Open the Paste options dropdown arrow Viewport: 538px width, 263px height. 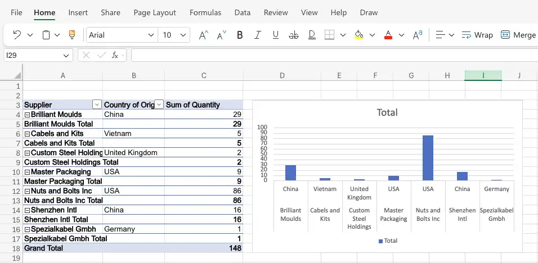pyautogui.click(x=57, y=35)
